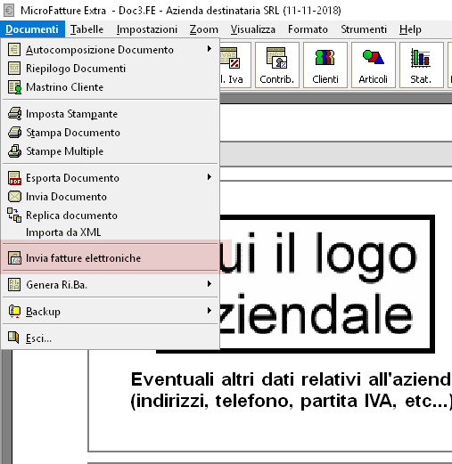Select Riepilogo Documenti in the menu
The height and width of the screenshot is (464, 452).
coord(111,69)
